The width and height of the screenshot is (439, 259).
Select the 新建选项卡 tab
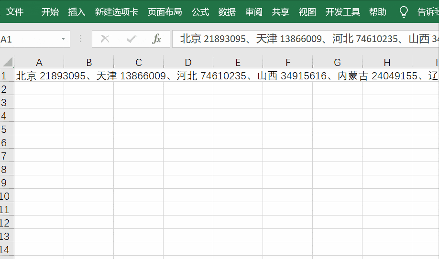click(x=117, y=12)
